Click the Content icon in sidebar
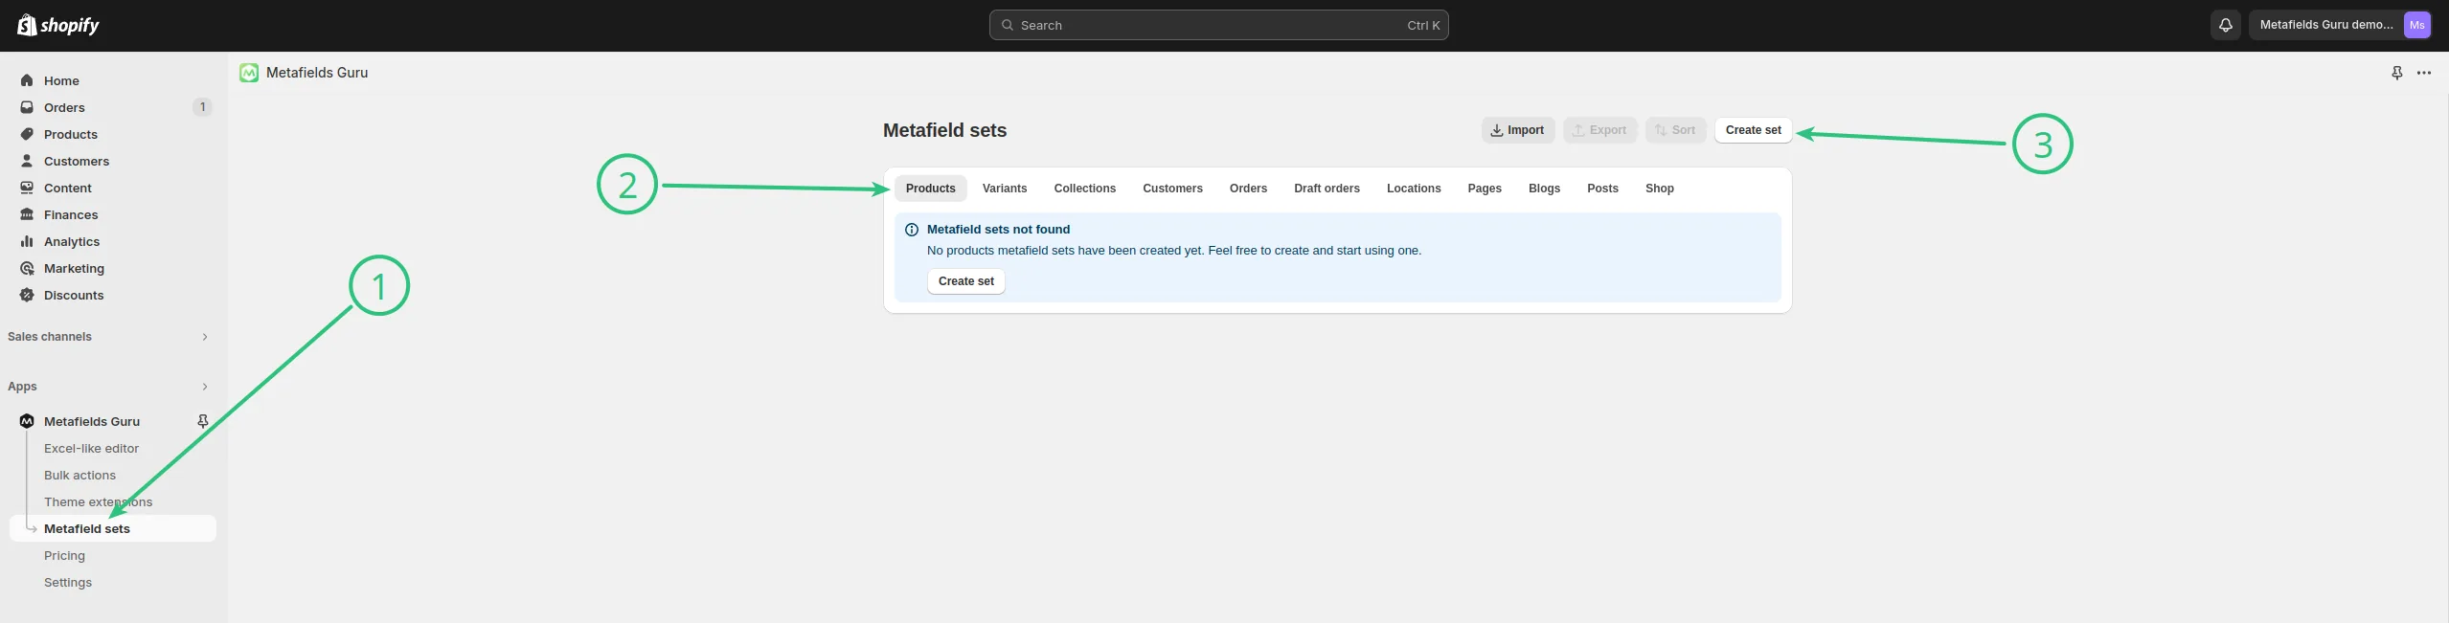Screen dimensions: 2449x623 [27, 188]
